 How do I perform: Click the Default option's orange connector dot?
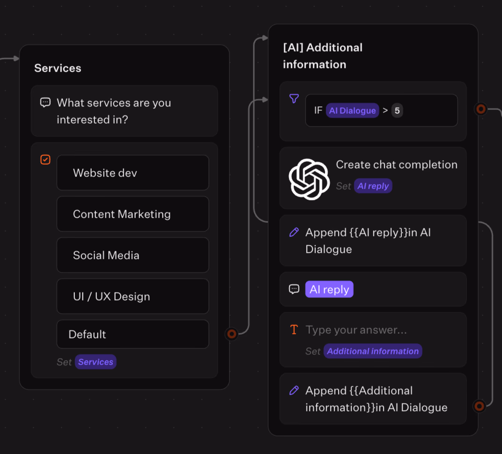tap(232, 334)
